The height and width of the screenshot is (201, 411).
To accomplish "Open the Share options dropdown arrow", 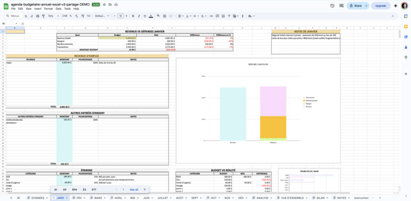I will 367,6.
